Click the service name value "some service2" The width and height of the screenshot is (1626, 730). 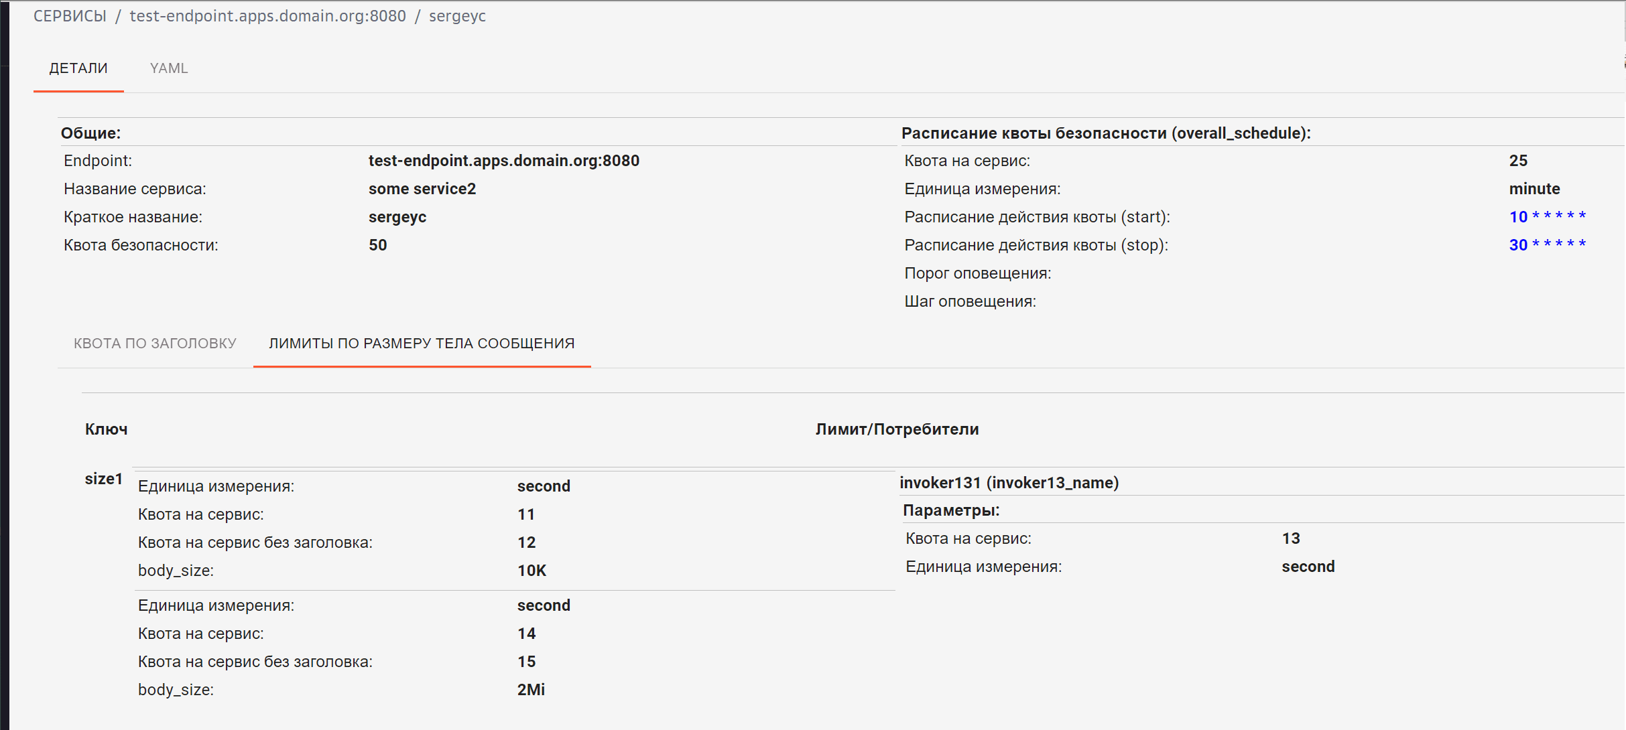tap(422, 189)
